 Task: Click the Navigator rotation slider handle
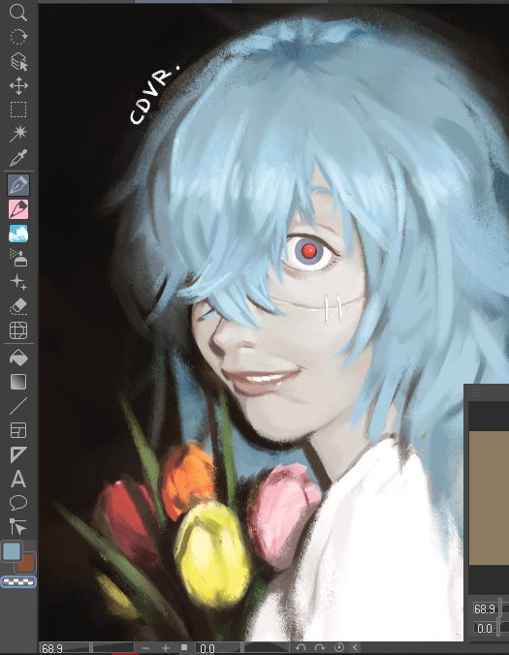[x=500, y=628]
